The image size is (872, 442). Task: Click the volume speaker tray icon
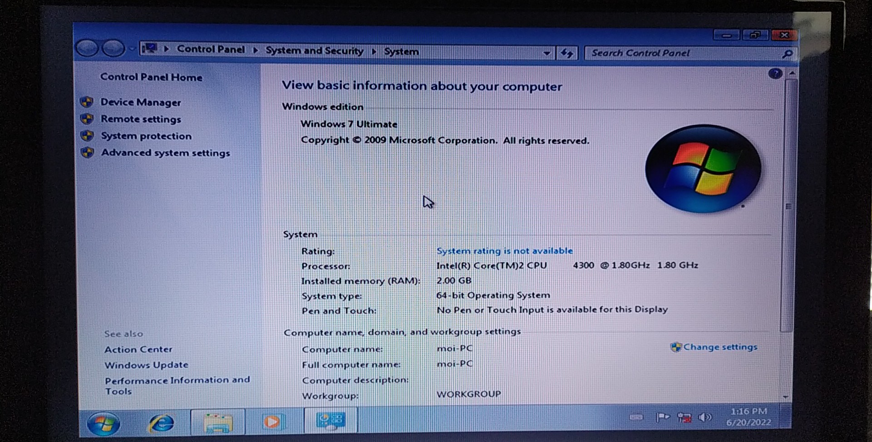pos(705,417)
